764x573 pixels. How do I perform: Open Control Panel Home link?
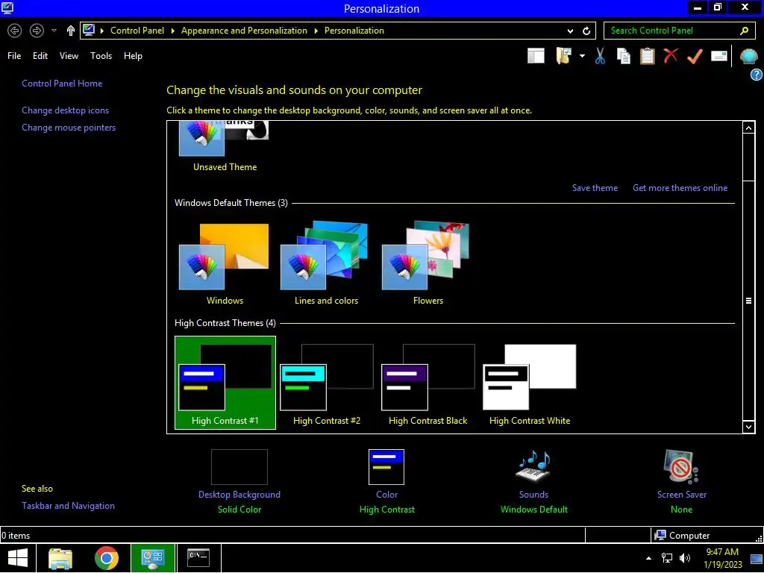62,84
